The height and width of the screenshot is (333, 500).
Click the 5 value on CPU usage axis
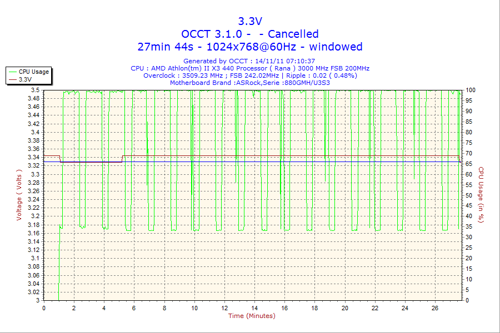[x=467, y=290]
